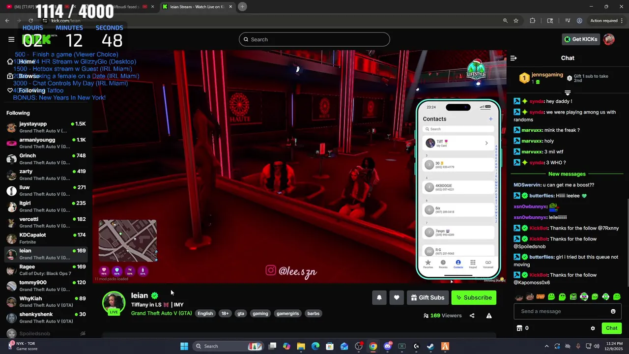
Task: Click the Kick search box
Action: tap(314, 39)
